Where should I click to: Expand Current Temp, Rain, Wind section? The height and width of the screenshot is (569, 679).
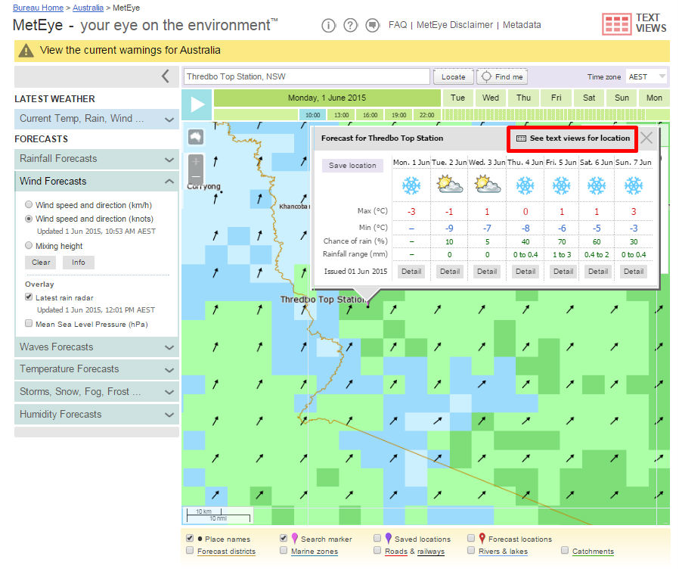pos(97,119)
